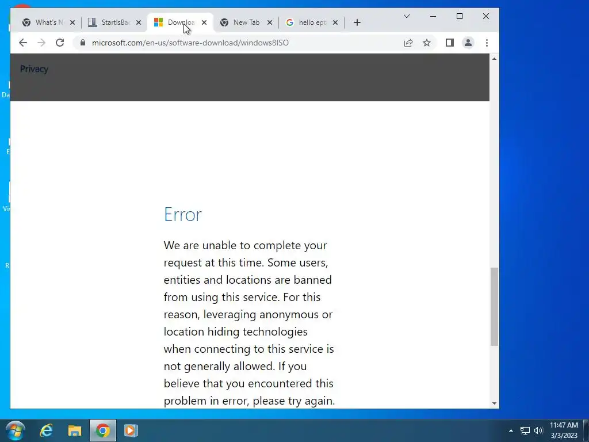Bookmark this page with the star icon
The width and height of the screenshot is (589, 442).
click(427, 43)
